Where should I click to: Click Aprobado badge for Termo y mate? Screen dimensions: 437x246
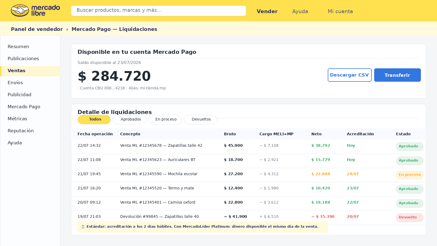[410, 189]
